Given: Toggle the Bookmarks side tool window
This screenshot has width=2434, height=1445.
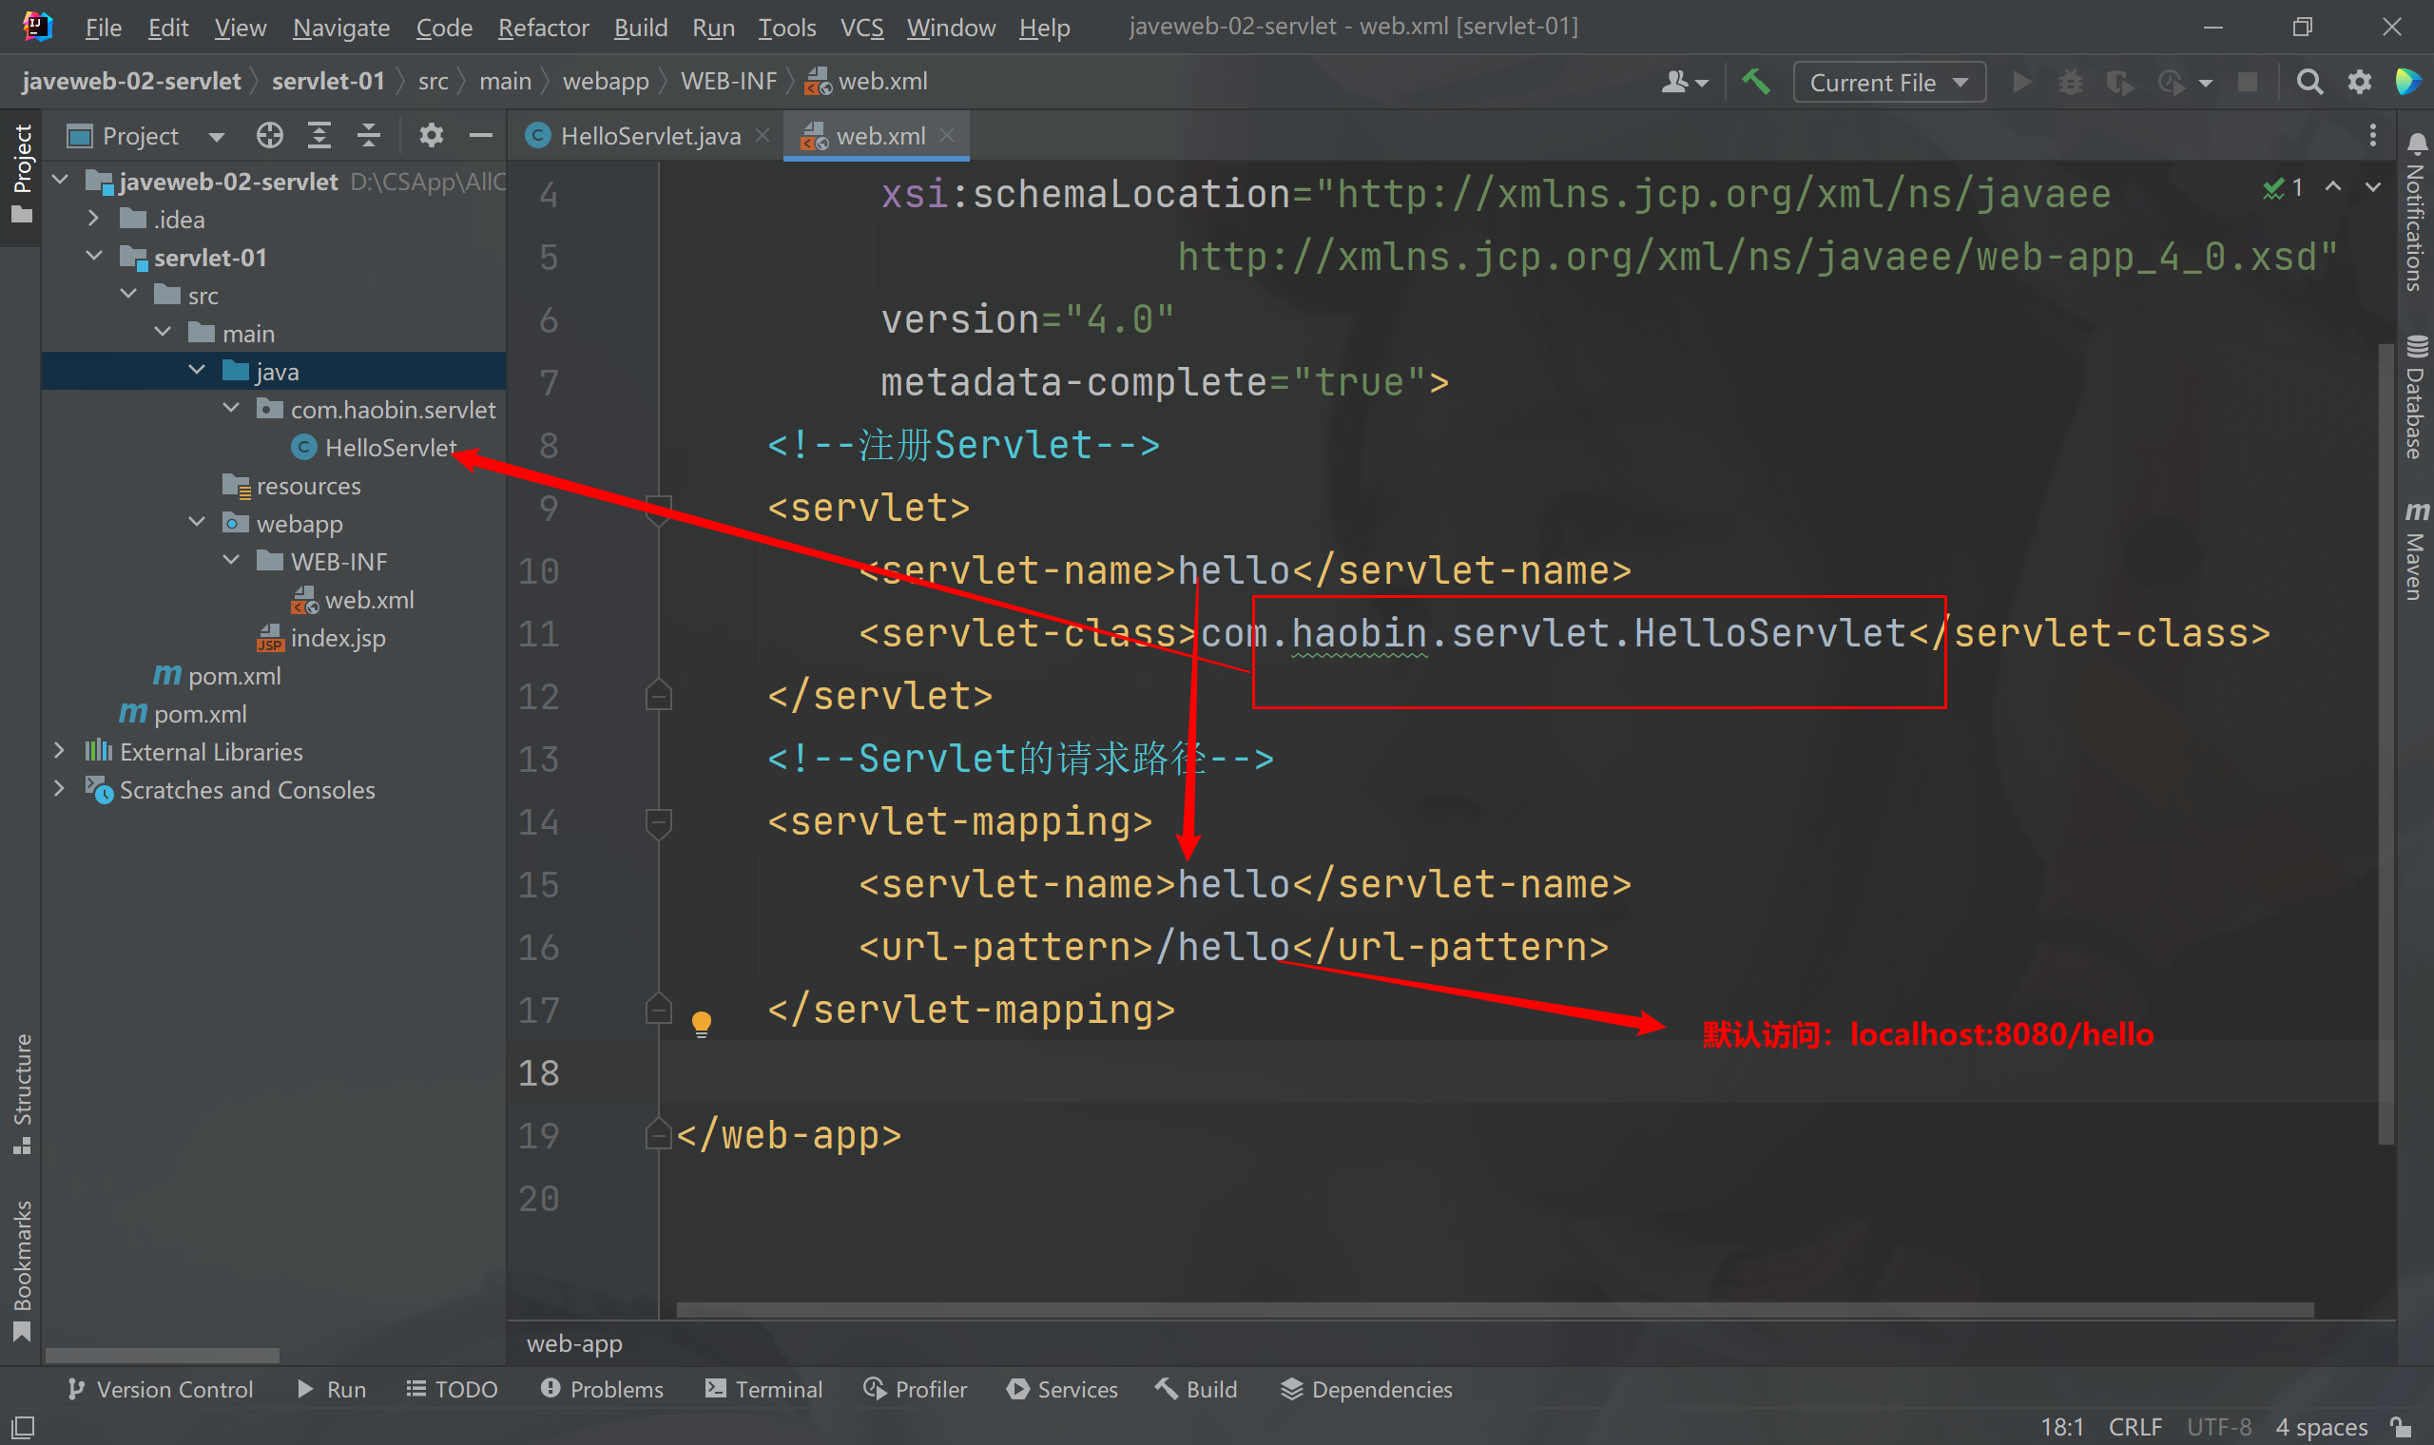Looking at the screenshot, I should (22, 1270).
